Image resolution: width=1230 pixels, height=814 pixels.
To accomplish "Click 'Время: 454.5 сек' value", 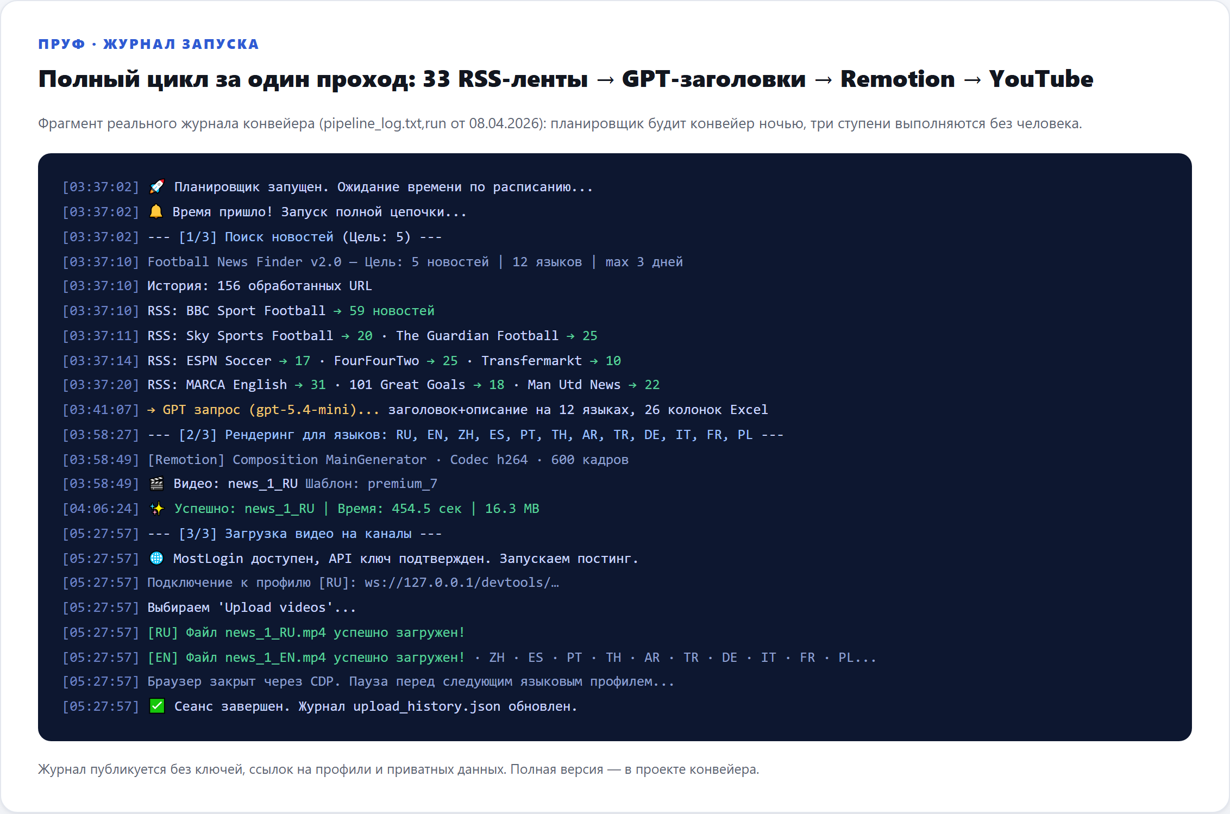I will click(x=399, y=509).
